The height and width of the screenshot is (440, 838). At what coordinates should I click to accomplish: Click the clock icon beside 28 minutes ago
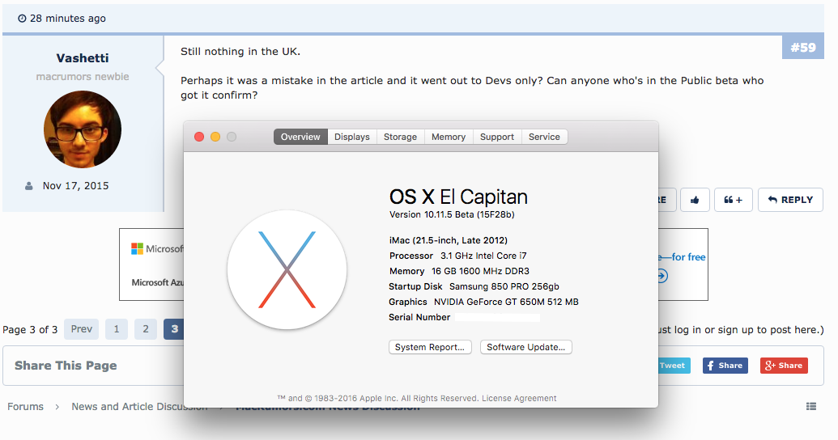click(x=22, y=19)
